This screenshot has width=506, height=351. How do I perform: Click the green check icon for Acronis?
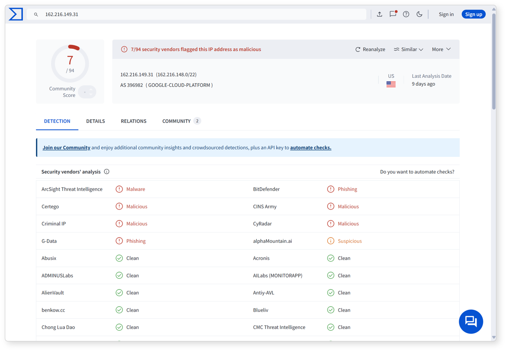coord(331,258)
